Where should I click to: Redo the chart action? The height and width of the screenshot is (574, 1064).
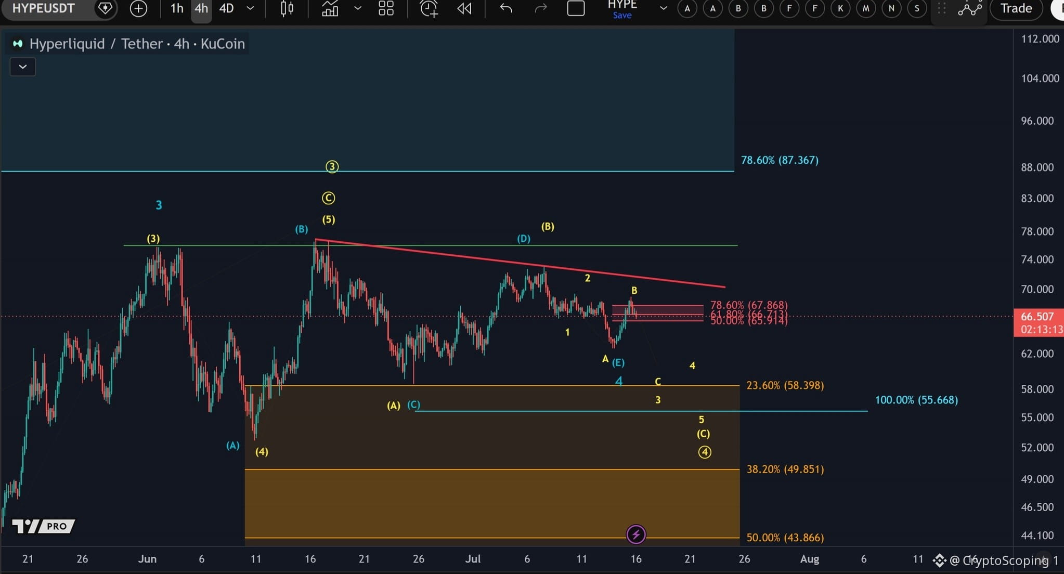pyautogui.click(x=541, y=8)
